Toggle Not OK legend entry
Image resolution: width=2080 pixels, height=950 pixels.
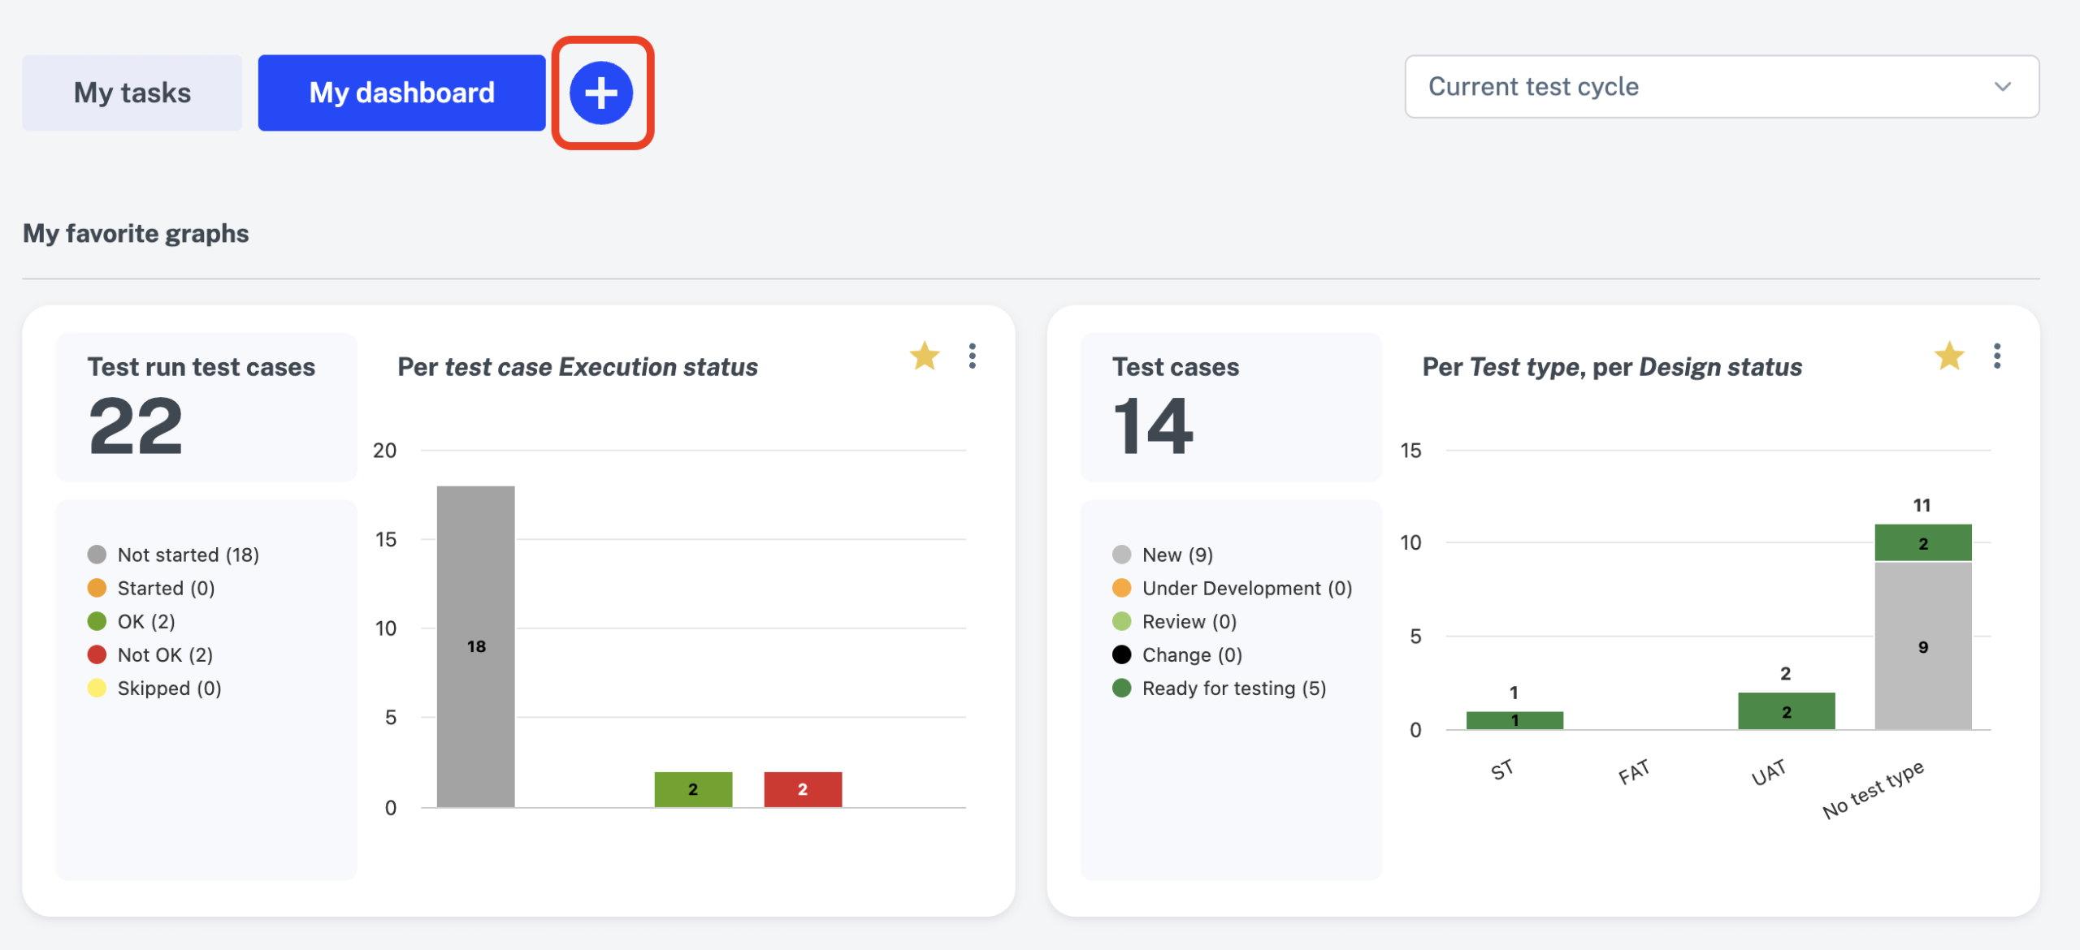point(165,654)
